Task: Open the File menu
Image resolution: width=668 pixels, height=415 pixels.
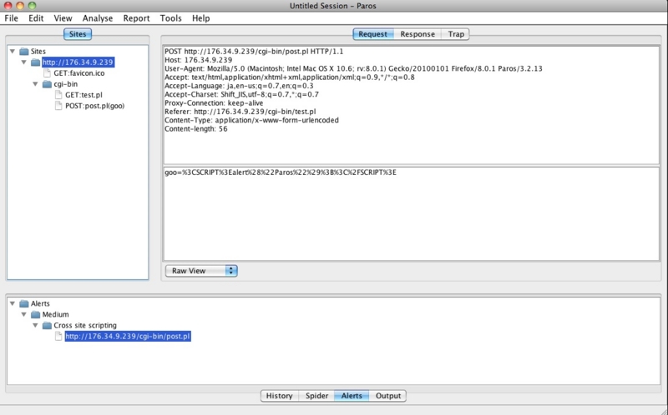Action: 11,18
